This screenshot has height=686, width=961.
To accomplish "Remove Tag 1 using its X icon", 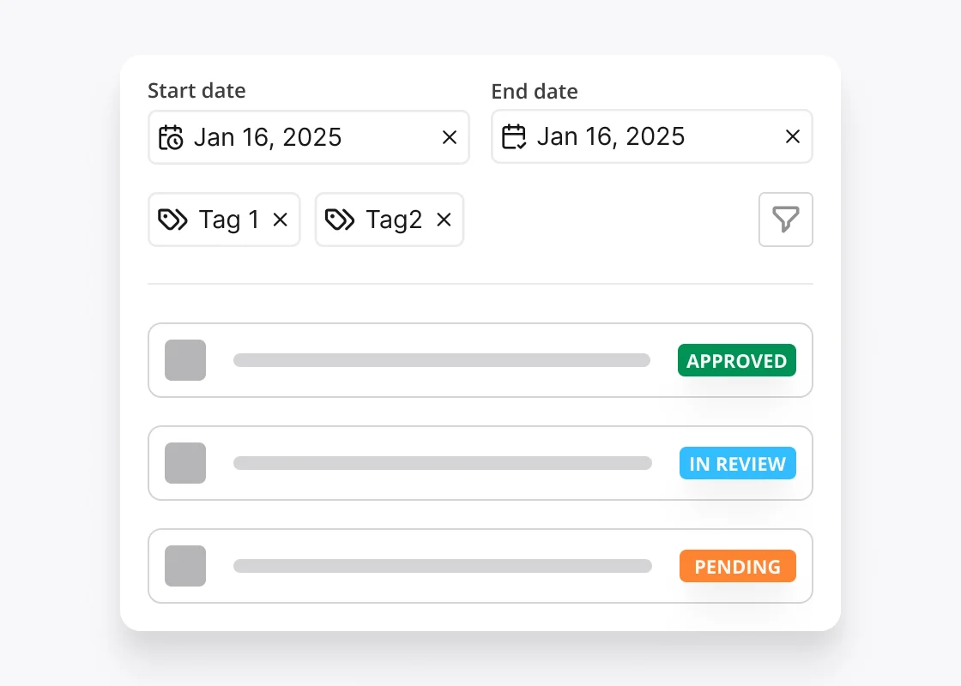I will coord(280,220).
